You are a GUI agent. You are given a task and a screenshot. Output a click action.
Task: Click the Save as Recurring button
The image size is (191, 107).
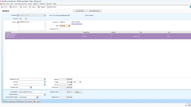[x=10, y=101]
